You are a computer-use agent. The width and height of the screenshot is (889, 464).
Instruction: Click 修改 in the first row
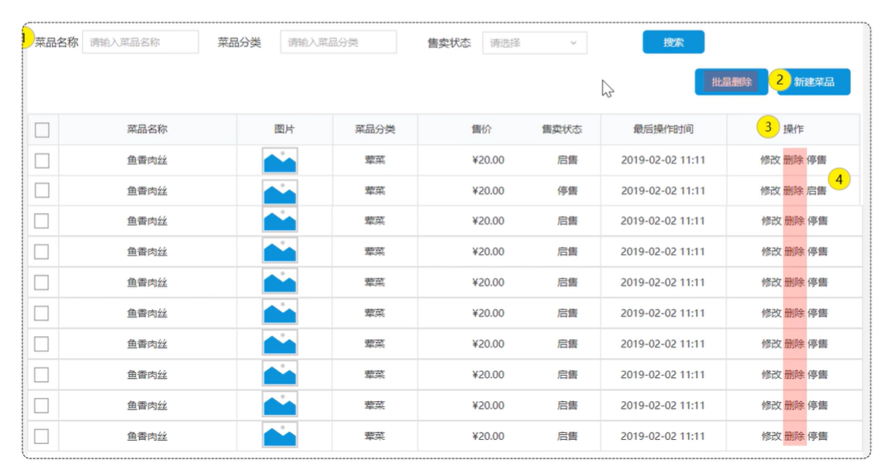(x=770, y=160)
